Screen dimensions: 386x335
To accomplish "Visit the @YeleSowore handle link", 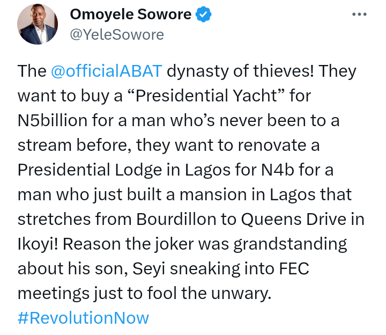I will click(117, 35).
